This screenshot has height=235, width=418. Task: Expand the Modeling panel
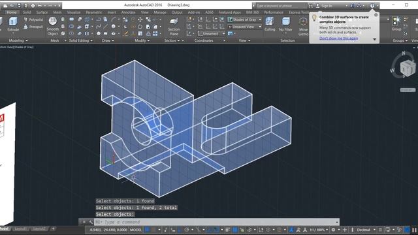[x=18, y=40]
